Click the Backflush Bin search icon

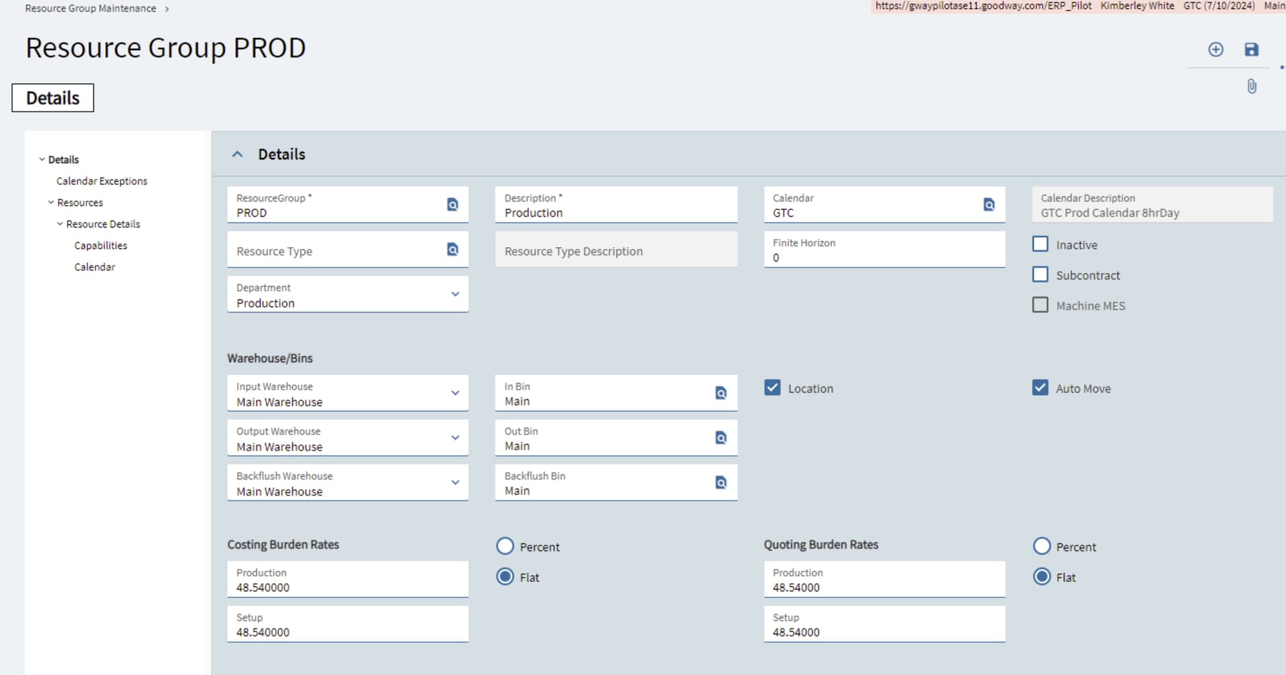tap(721, 483)
